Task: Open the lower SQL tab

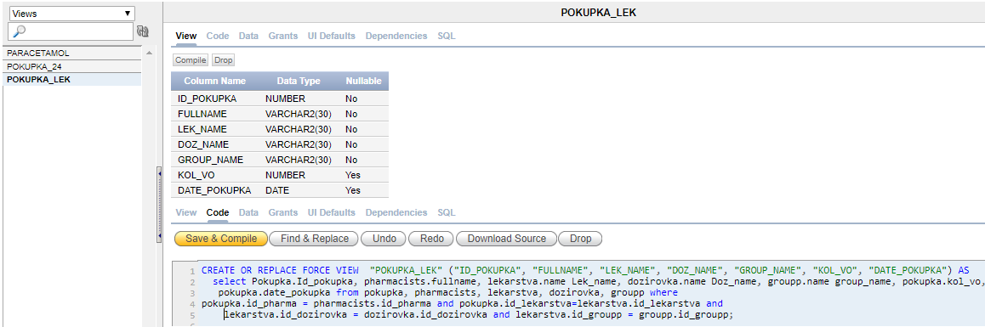Action: (x=447, y=213)
